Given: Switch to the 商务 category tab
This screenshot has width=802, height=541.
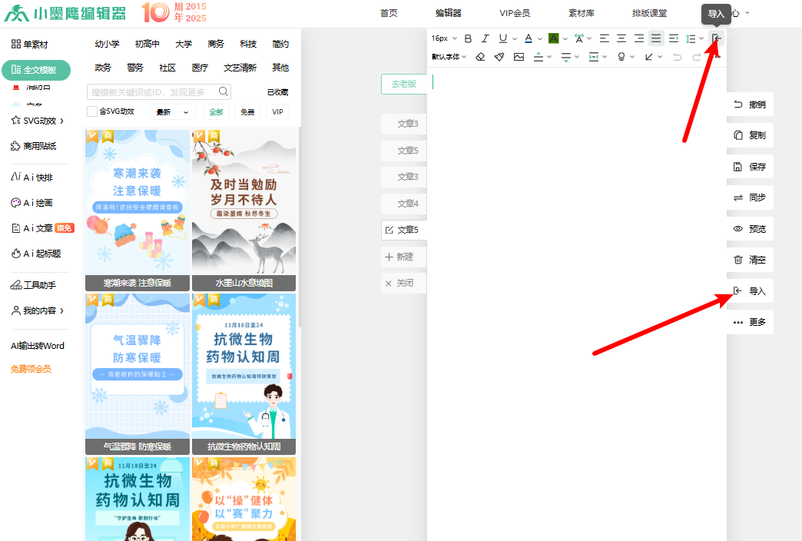Looking at the screenshot, I should pyautogui.click(x=216, y=45).
